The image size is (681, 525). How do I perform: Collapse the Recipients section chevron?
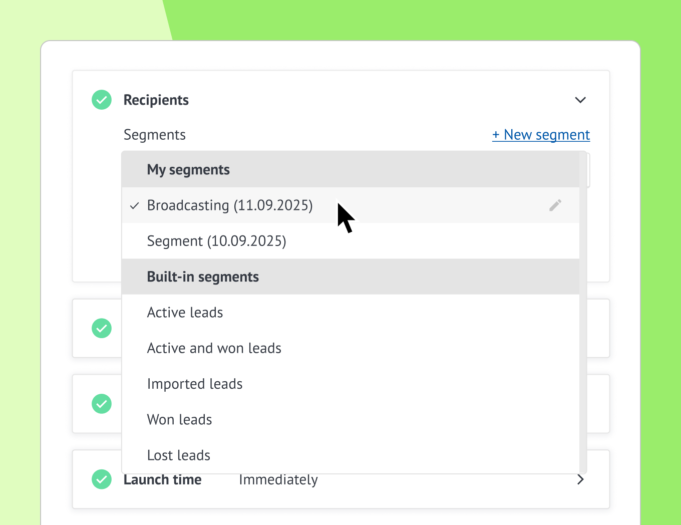pyautogui.click(x=580, y=100)
